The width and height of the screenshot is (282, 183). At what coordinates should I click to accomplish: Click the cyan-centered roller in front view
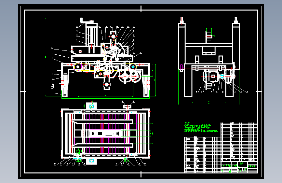(133, 67)
